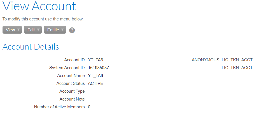This screenshot has width=255, height=119.
Task: Click the 'To modify this account' instruction text
Action: [x=43, y=19]
